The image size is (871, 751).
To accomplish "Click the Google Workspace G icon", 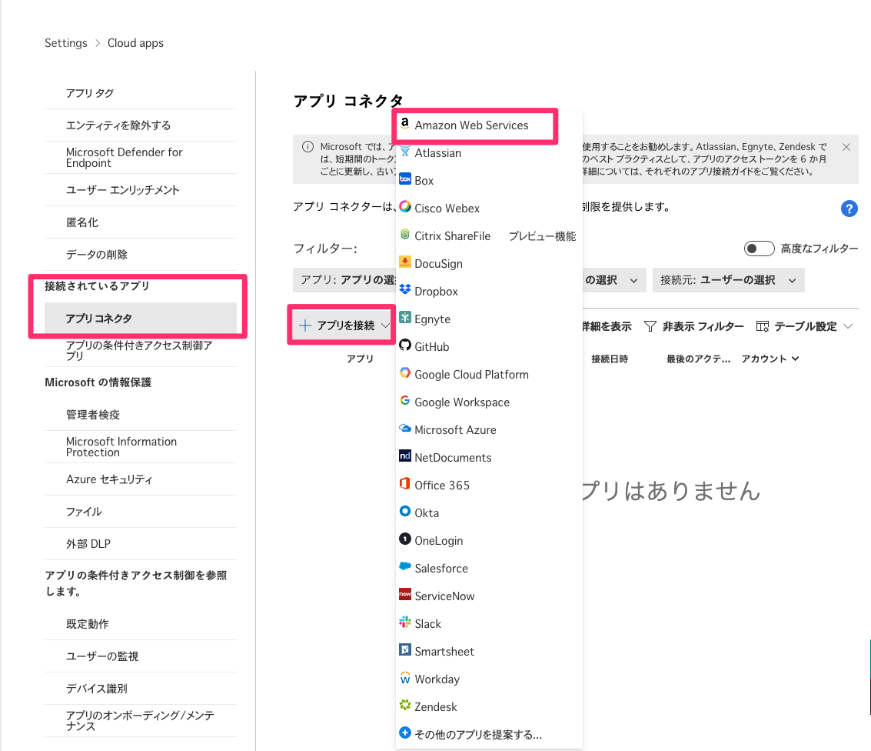I will [x=405, y=401].
